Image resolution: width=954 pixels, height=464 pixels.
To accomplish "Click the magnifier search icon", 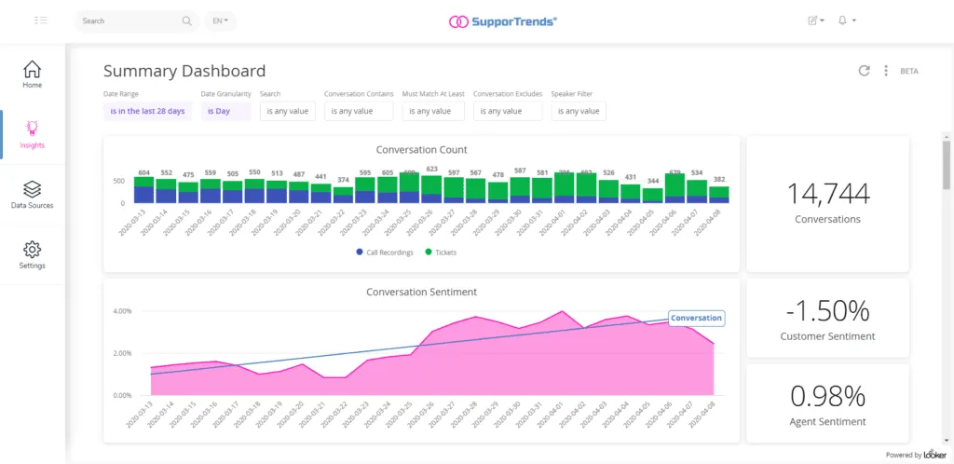I will click(x=187, y=20).
